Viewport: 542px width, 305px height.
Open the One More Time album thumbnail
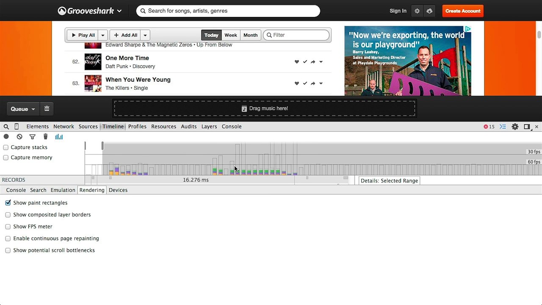coord(93,62)
